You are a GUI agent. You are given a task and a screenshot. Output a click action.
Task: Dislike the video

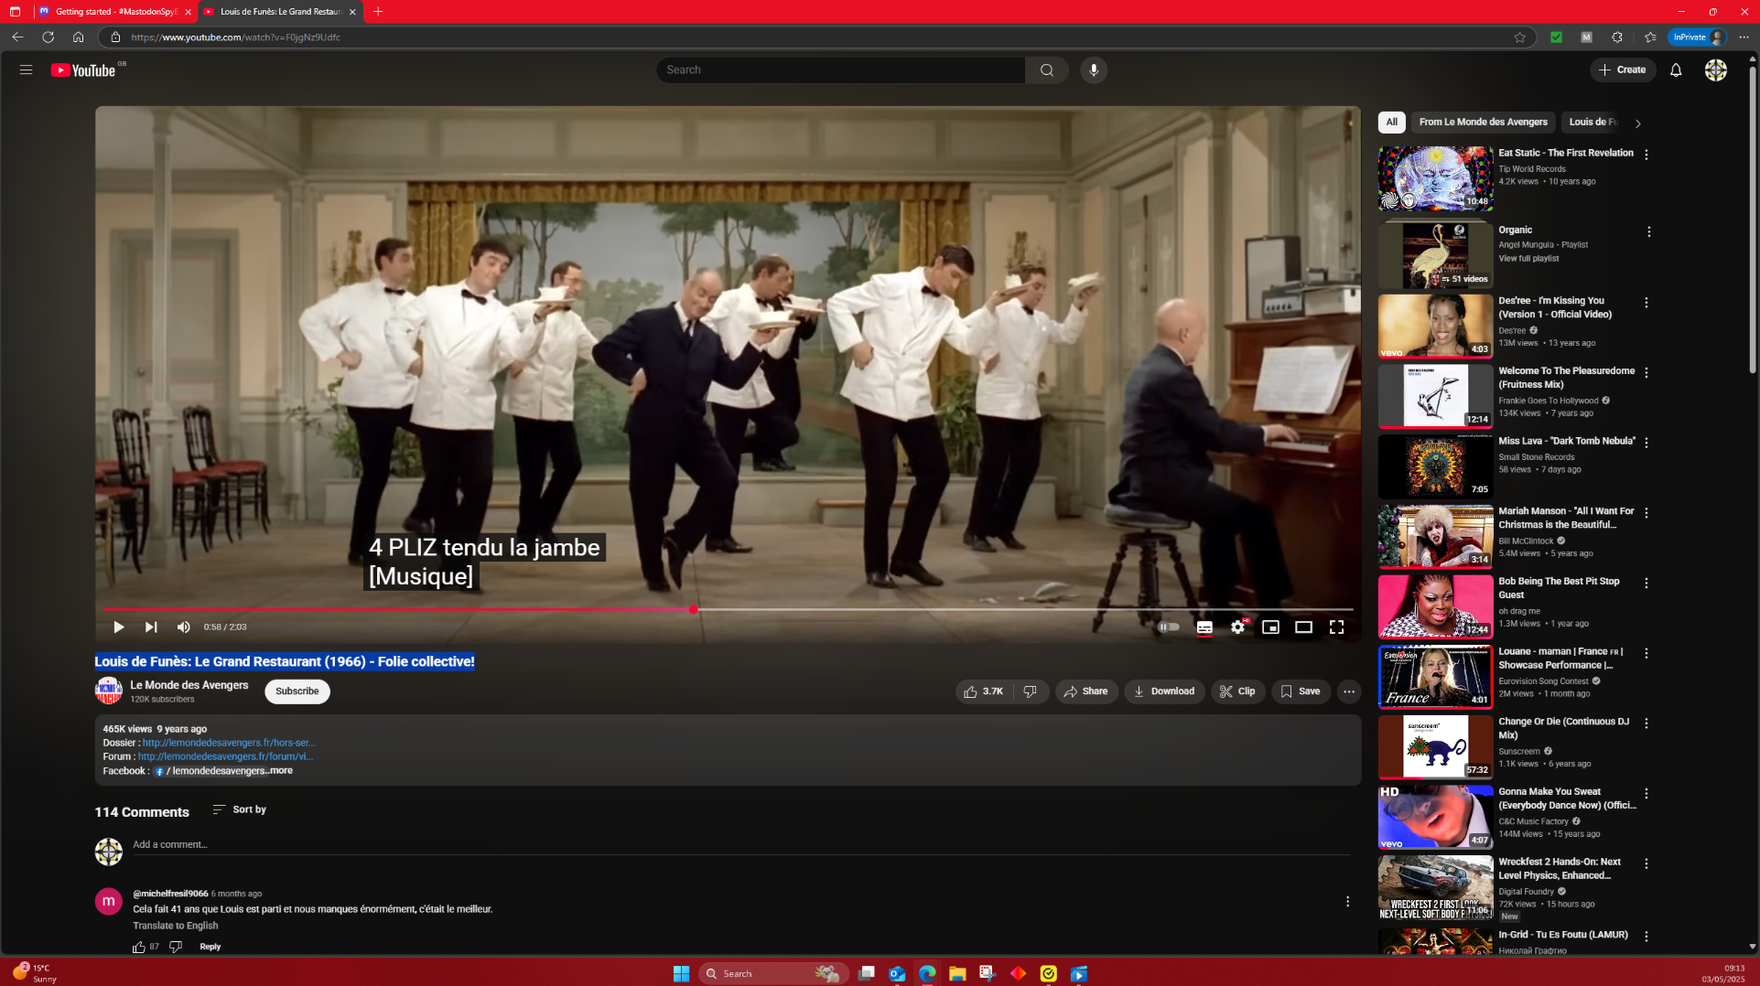click(1031, 691)
